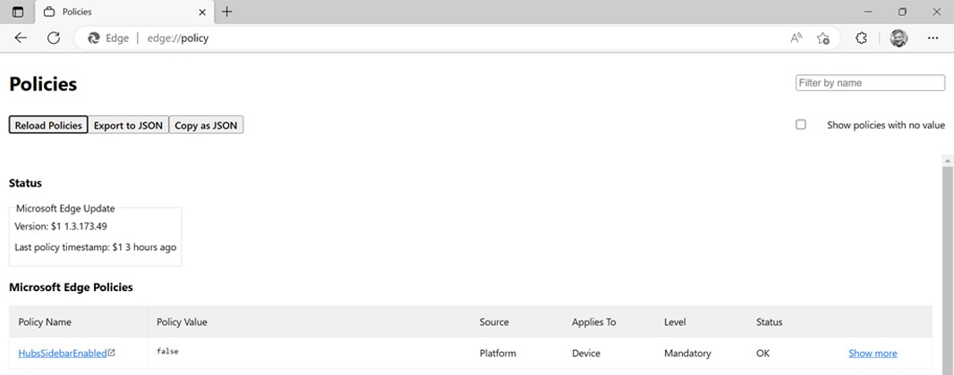954x375 pixels.
Task: Open the Extensions puzzle icon
Action: tap(861, 38)
